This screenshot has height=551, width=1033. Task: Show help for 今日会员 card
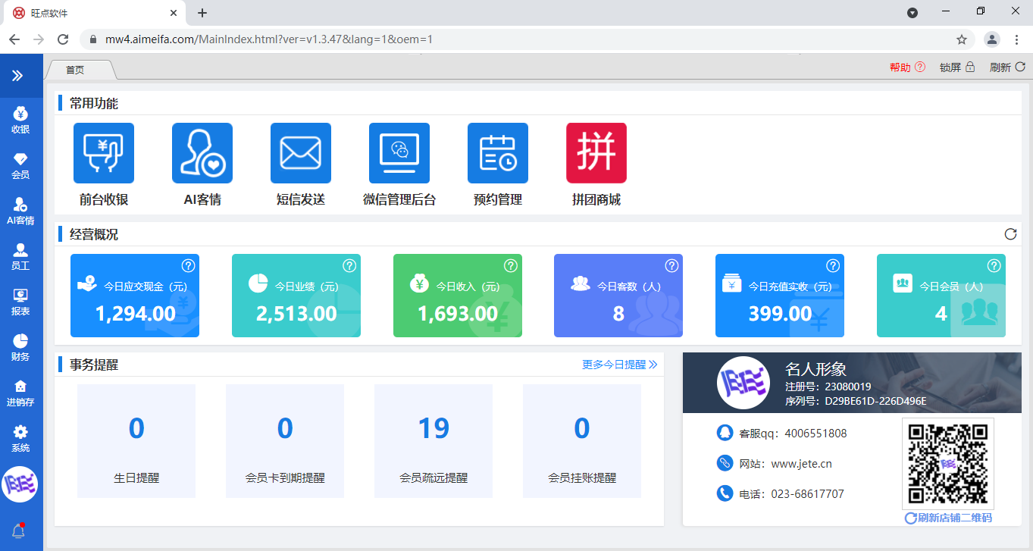click(x=994, y=265)
